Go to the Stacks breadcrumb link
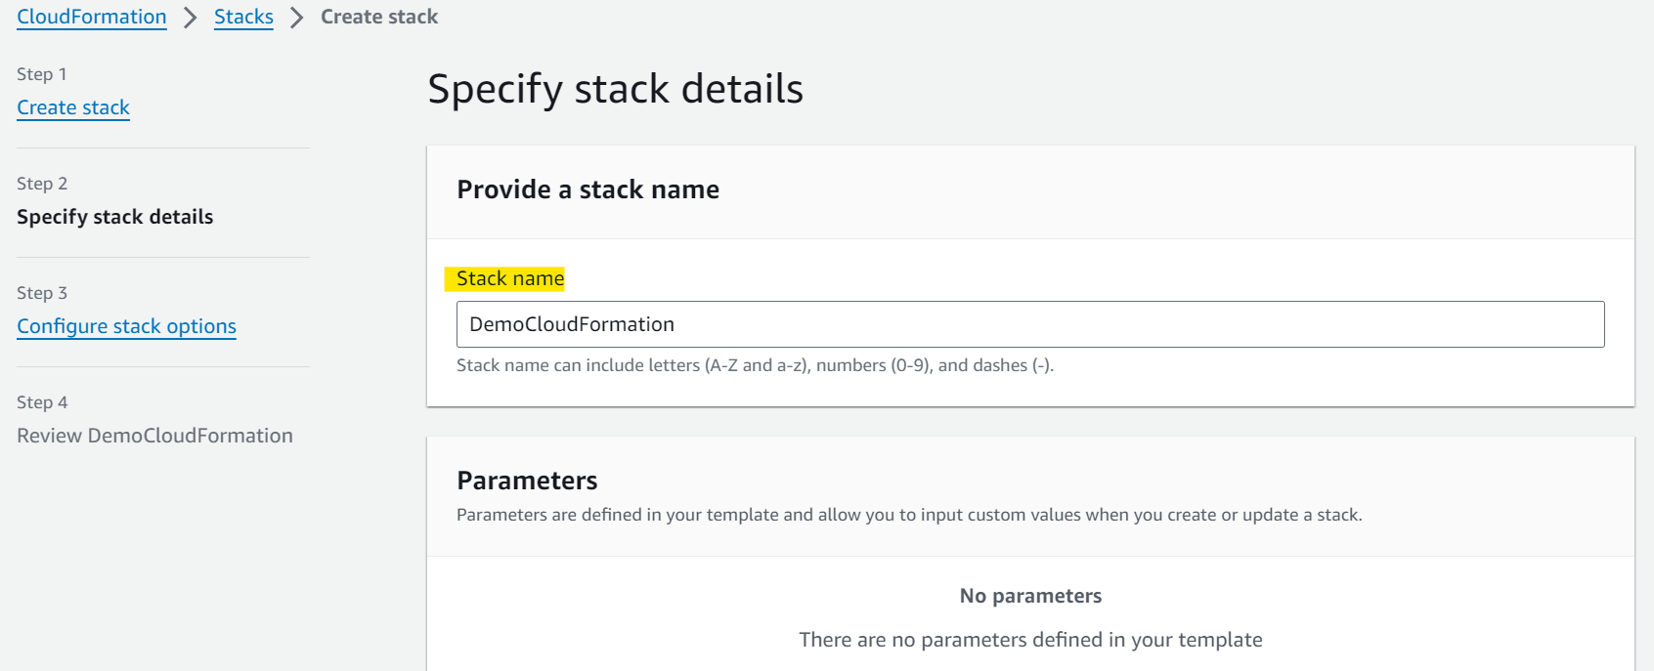 (243, 17)
